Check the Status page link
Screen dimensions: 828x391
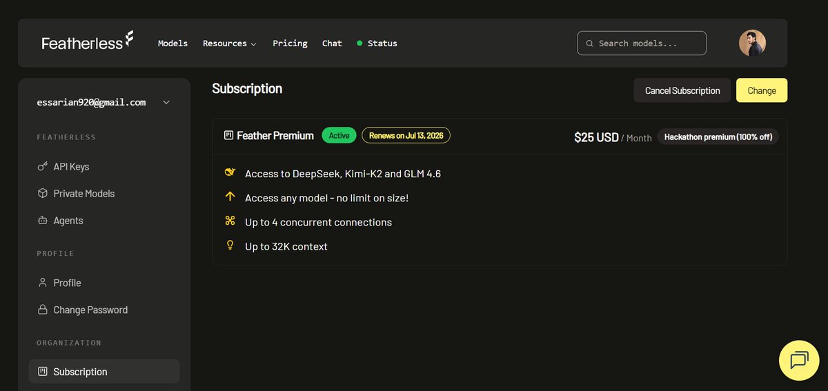point(377,43)
